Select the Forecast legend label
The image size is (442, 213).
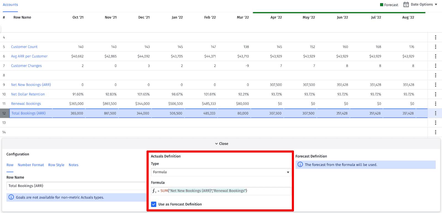click(x=391, y=5)
